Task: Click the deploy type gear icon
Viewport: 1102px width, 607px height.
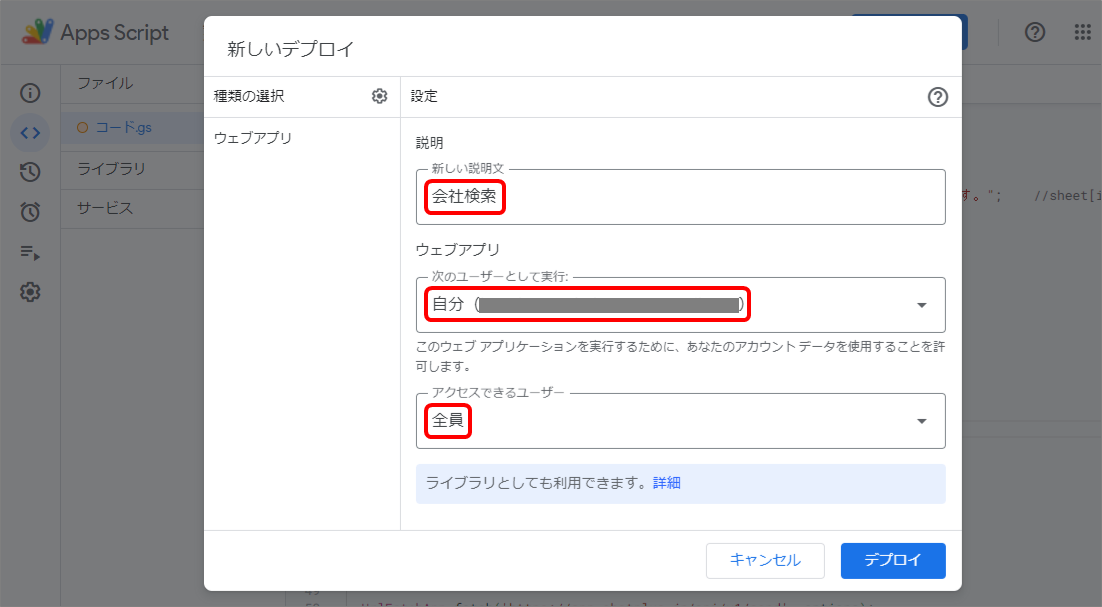Action: (x=379, y=96)
